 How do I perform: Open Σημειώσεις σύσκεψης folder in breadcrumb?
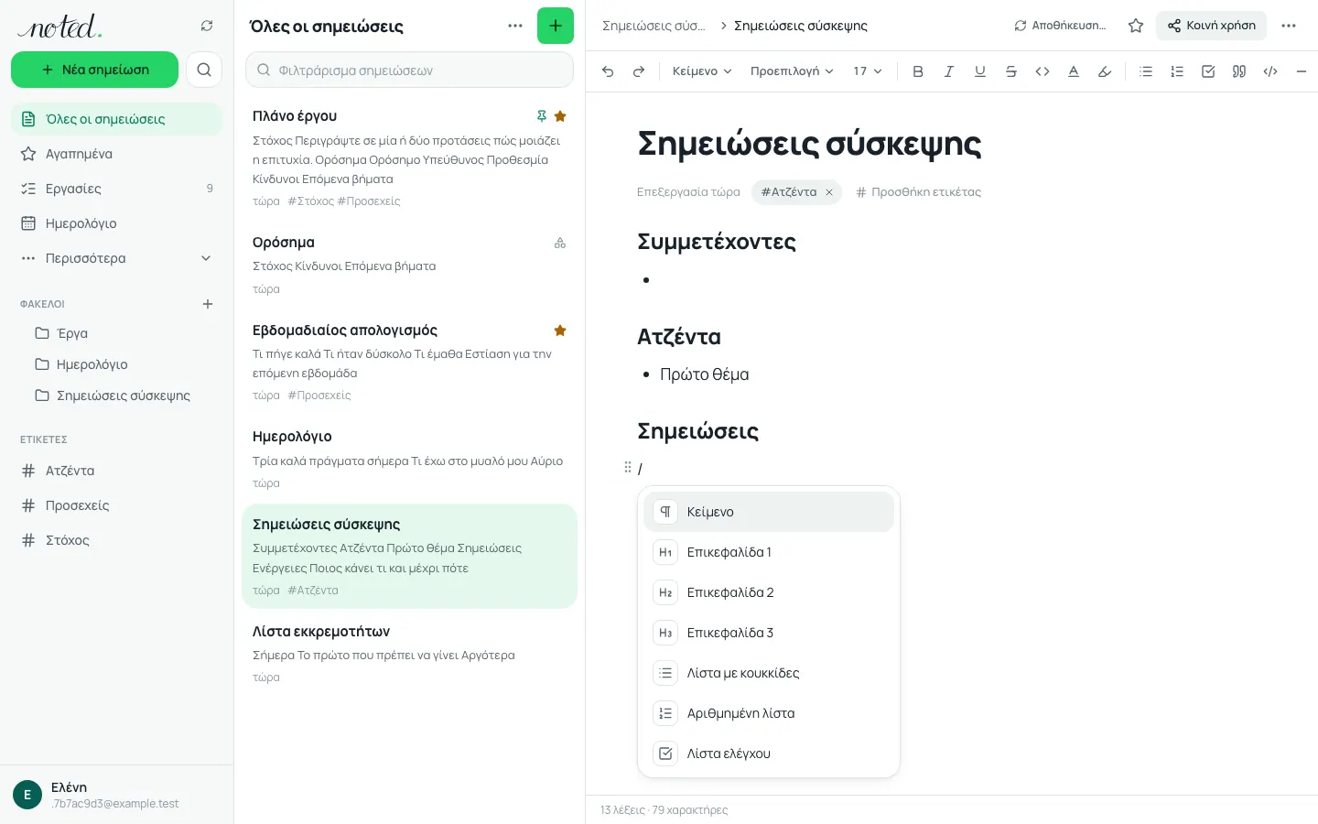point(654,26)
